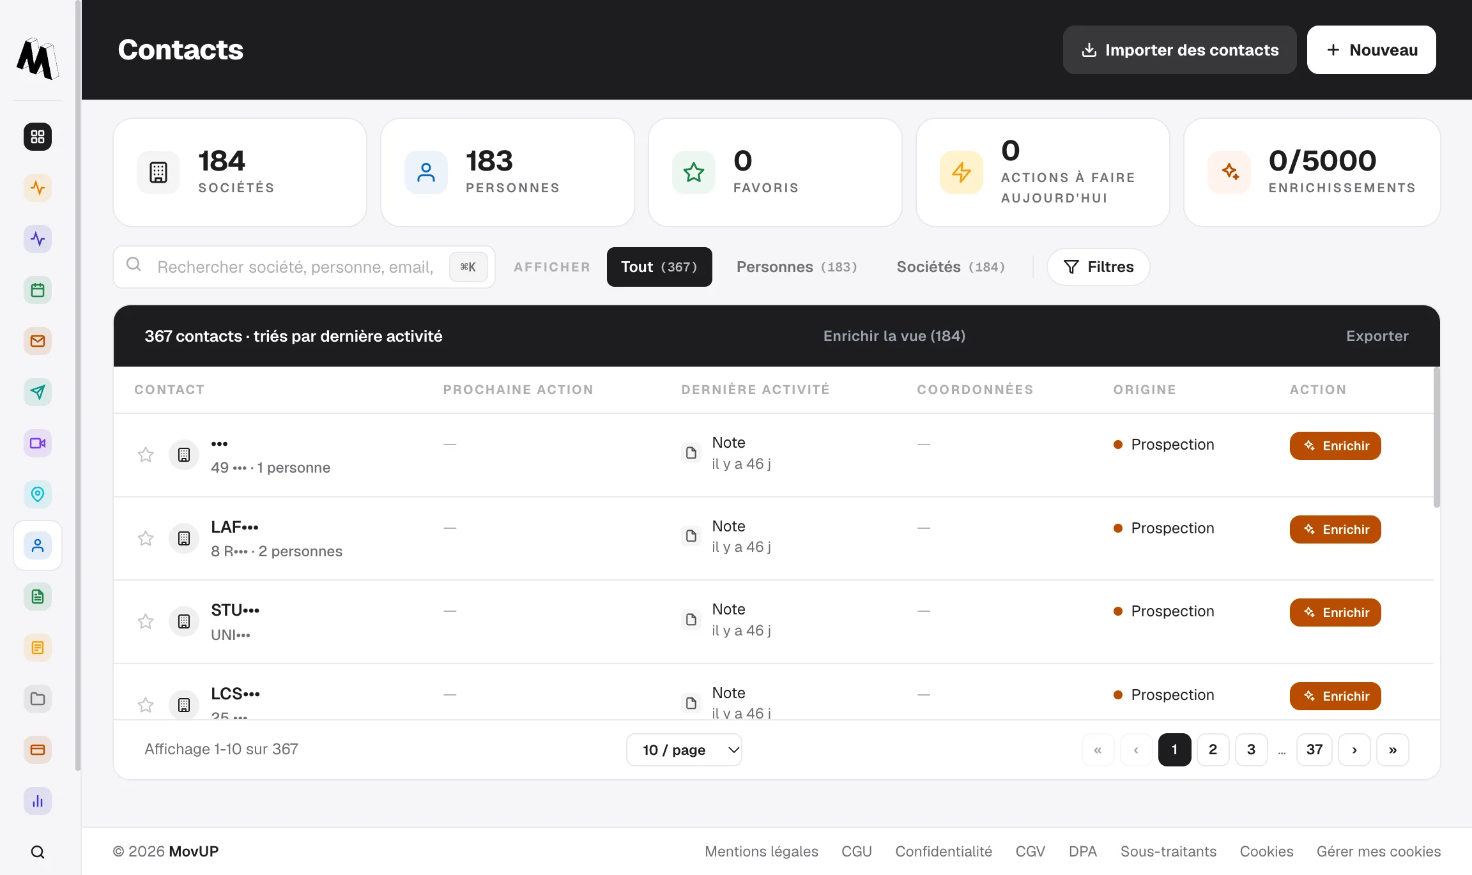The width and height of the screenshot is (1472, 875).
Task: Open the folder sidebar icon
Action: (38, 699)
